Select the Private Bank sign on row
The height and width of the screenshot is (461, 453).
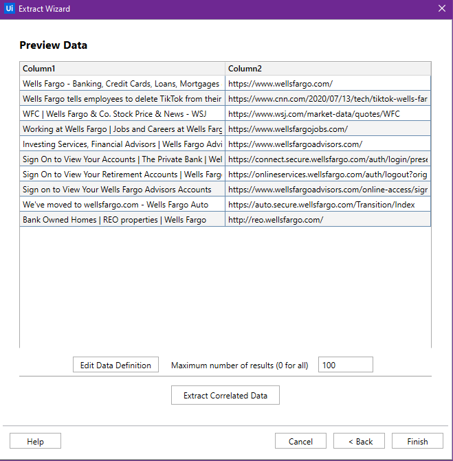click(225, 159)
